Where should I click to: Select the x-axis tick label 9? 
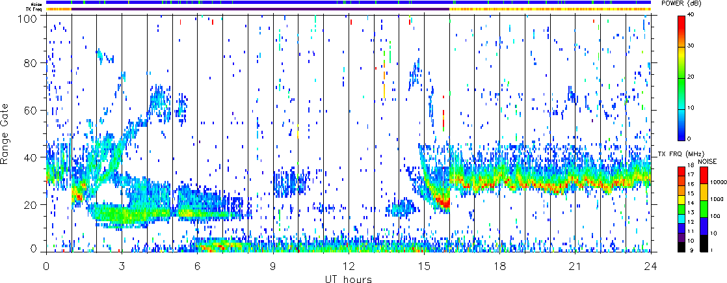pos(273,266)
